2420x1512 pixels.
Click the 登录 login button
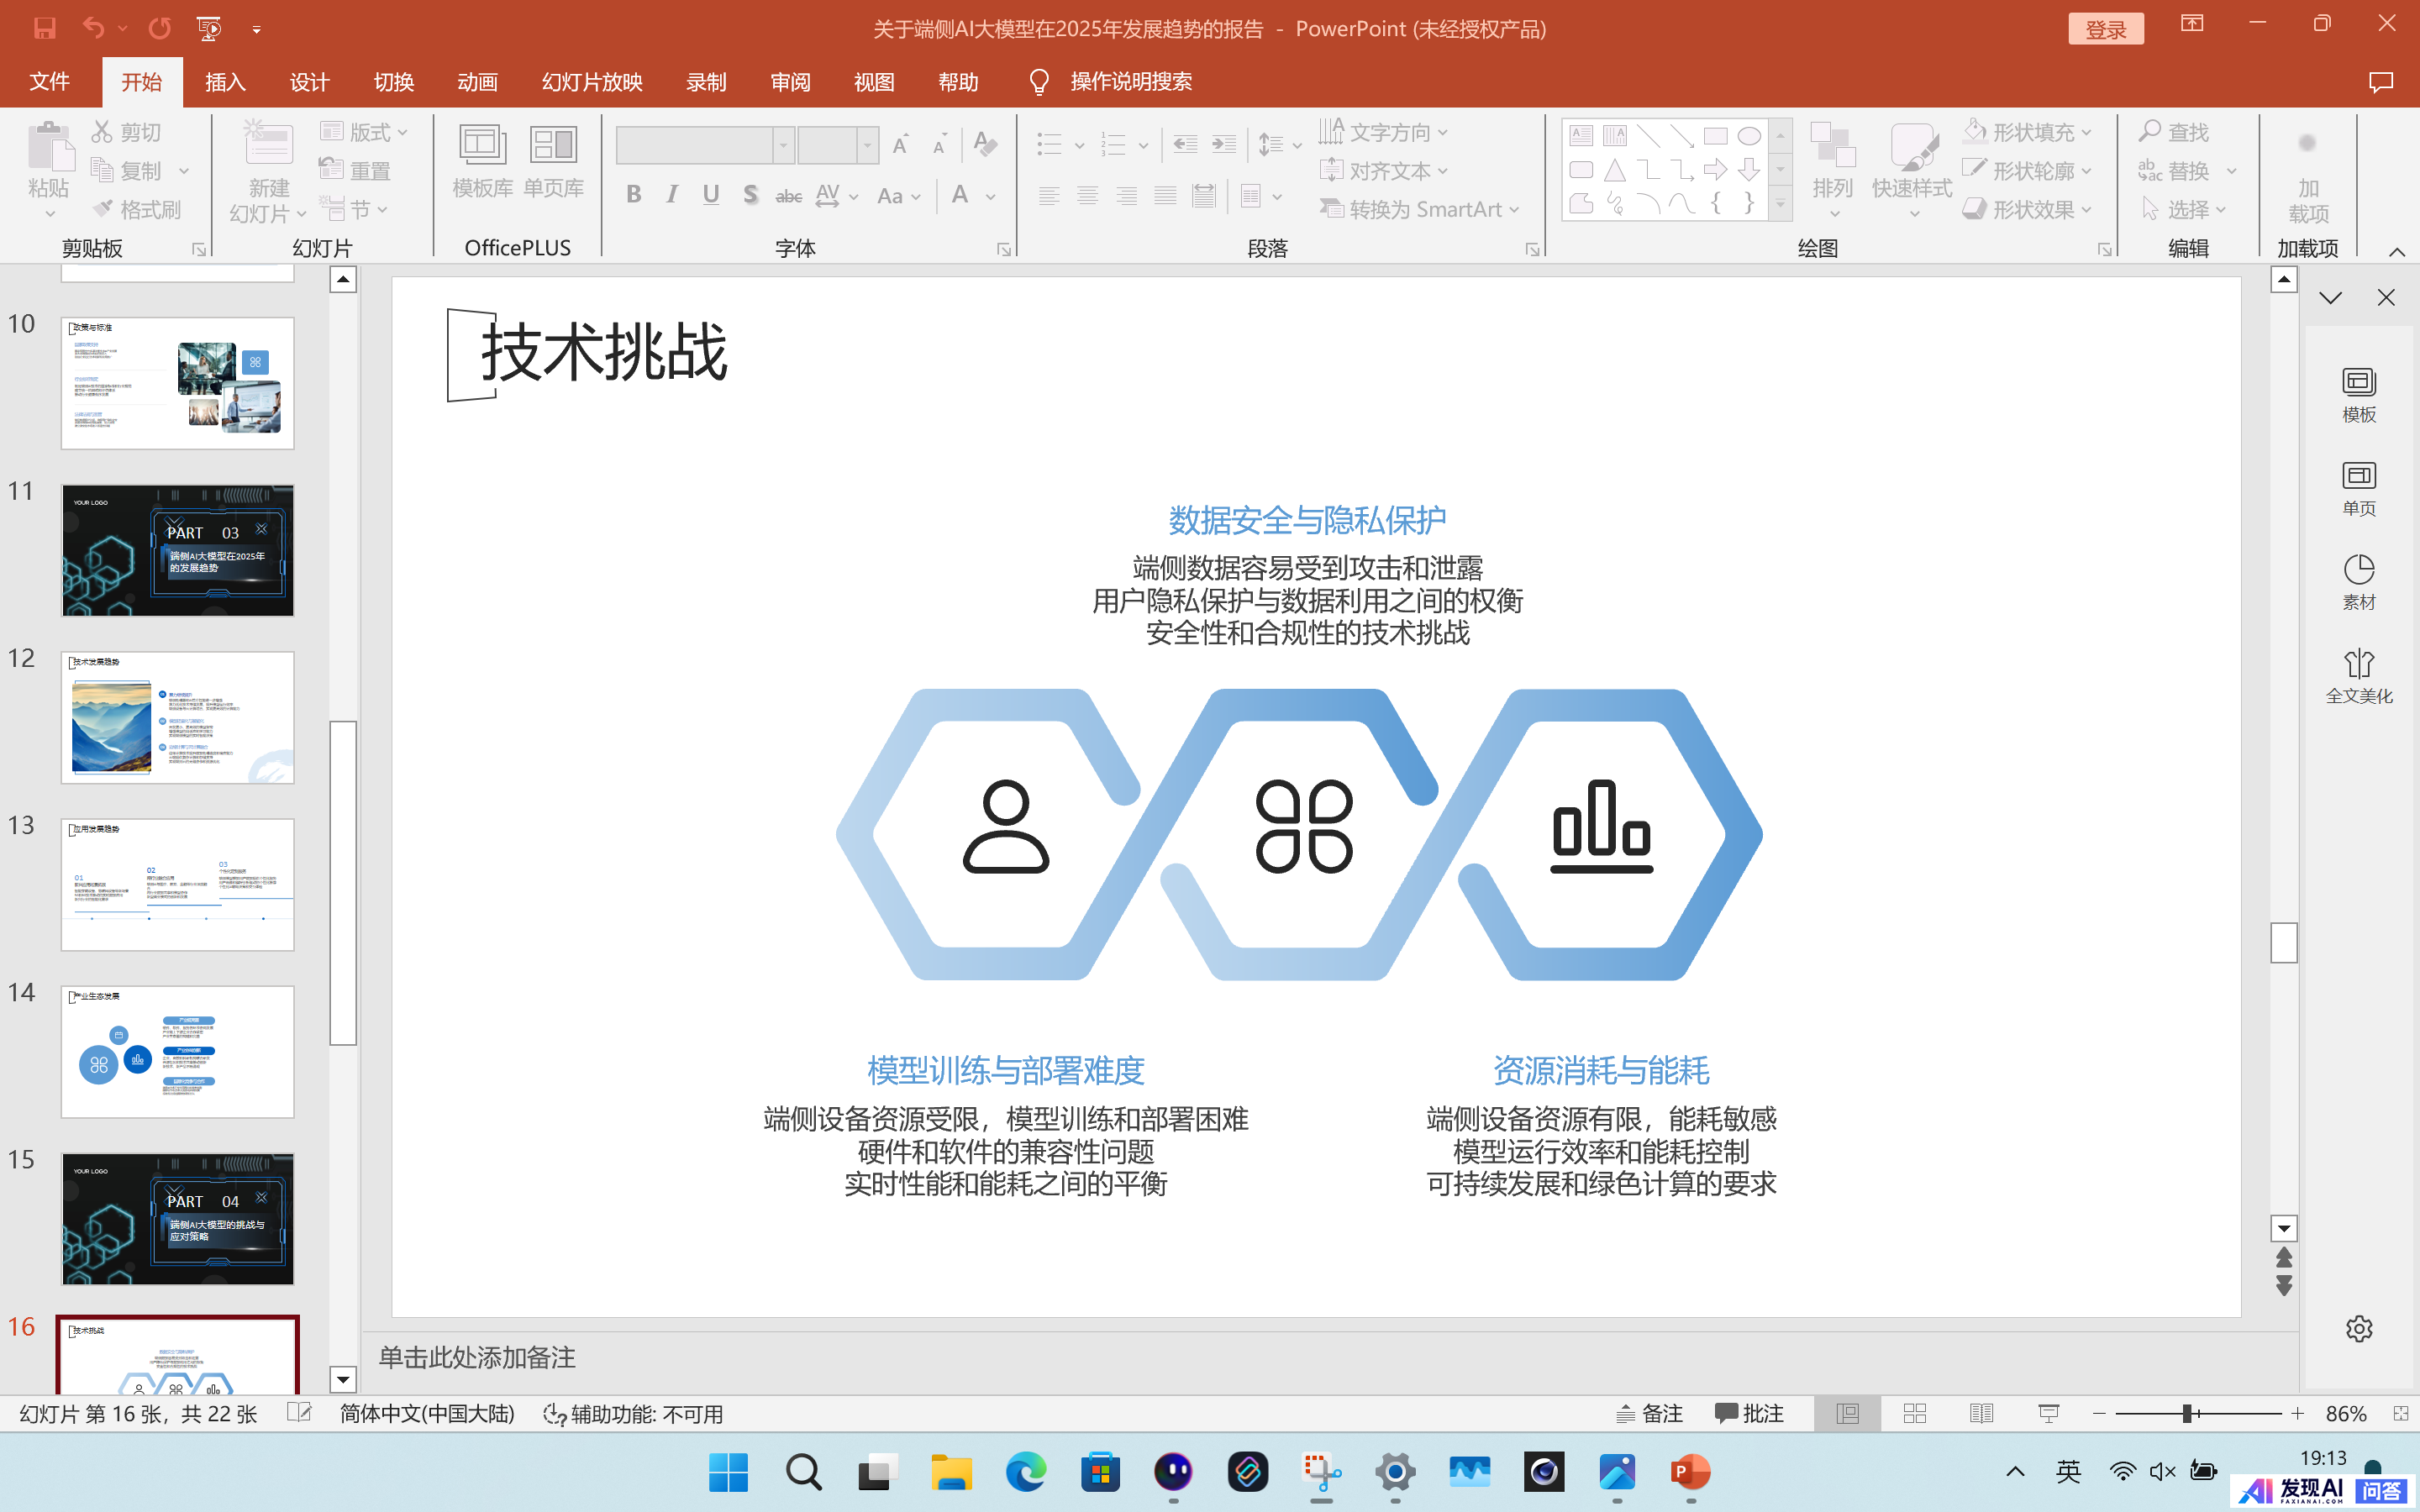click(2105, 29)
